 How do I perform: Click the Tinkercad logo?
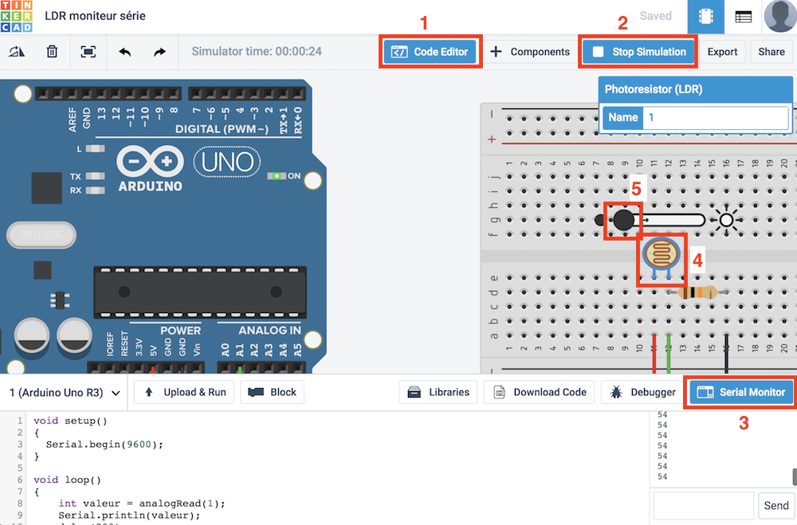pyautogui.click(x=16, y=16)
